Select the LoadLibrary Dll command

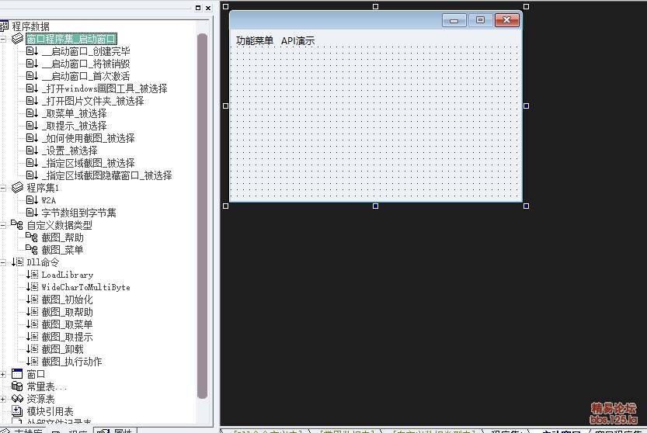pyautogui.click(x=67, y=275)
